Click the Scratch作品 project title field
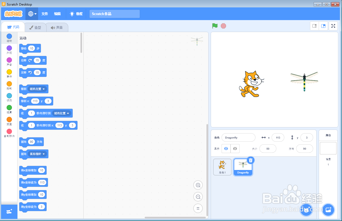 (x=115, y=14)
